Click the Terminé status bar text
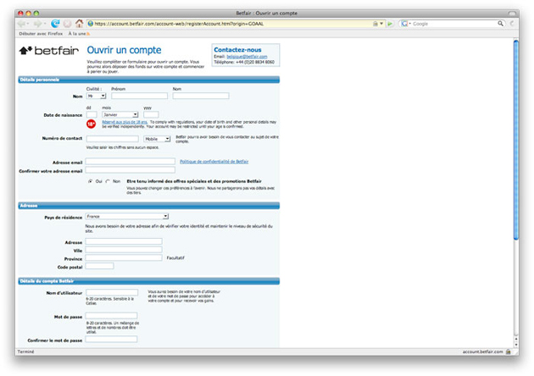 click(x=26, y=351)
